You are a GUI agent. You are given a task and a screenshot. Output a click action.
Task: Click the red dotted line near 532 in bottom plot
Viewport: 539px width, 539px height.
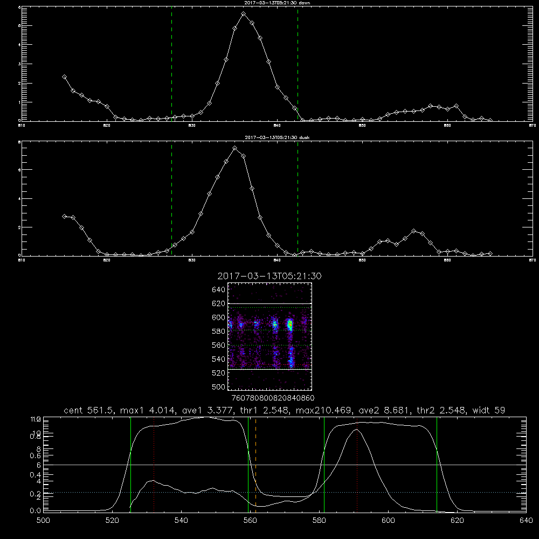[x=154, y=464]
